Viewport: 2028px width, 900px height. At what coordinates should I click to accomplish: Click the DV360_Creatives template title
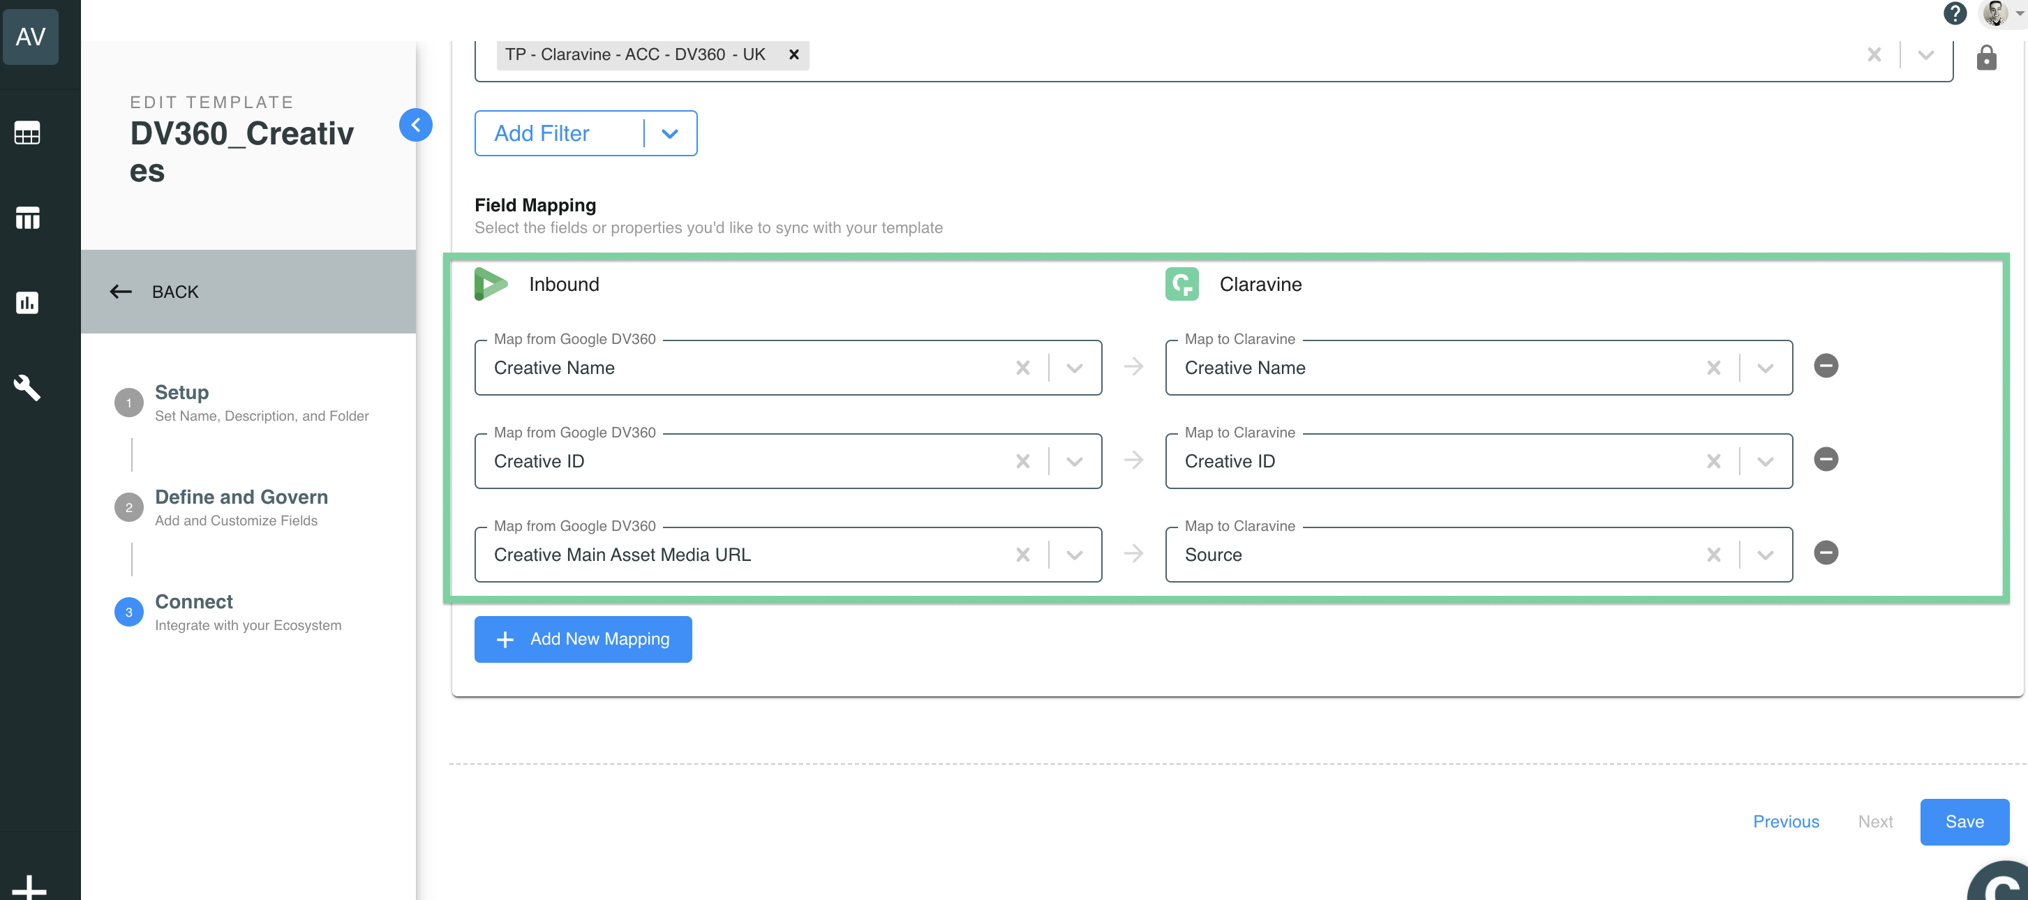pyautogui.click(x=242, y=152)
